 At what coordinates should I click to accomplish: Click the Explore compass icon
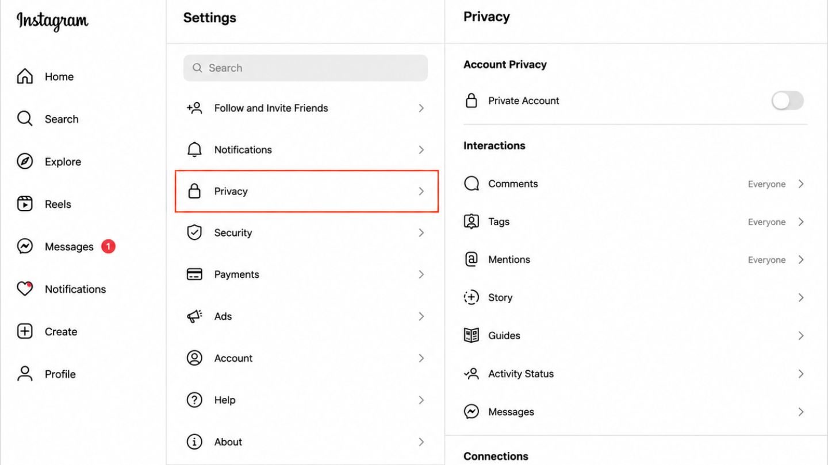(x=25, y=161)
